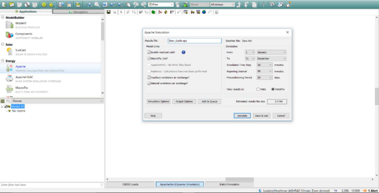The image size is (379, 193).
Task: Toggle the Enable SunCast Link checkbox
Action: click(149, 52)
